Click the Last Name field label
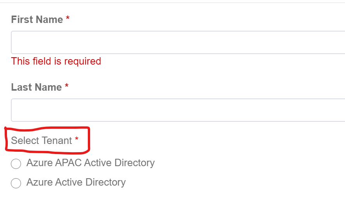Screen dimensions: 345x200 pos(37,87)
